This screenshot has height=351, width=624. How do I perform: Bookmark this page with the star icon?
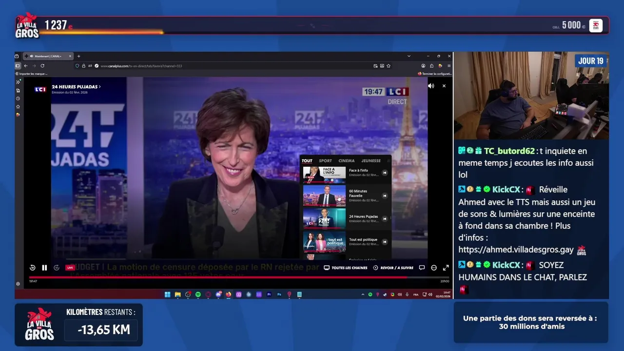389,66
